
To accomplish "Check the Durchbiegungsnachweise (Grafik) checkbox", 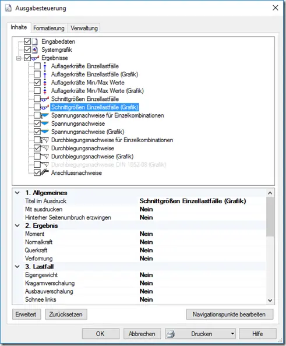I will (37, 156).
